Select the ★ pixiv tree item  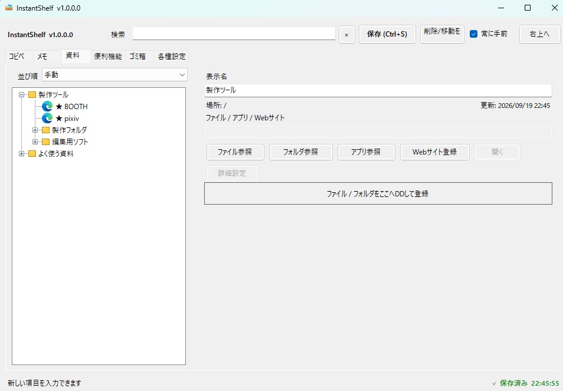(67, 119)
